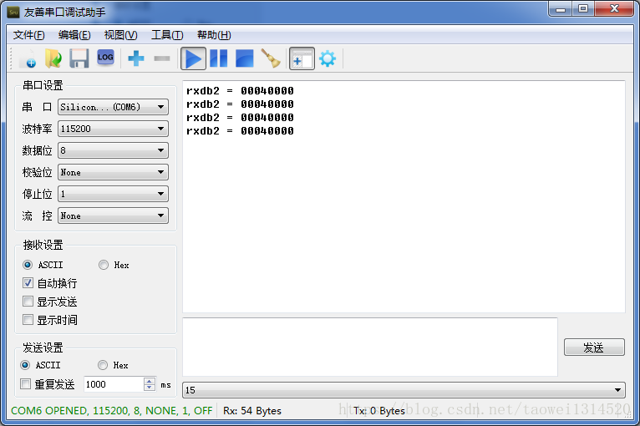Screen dimensions: 640x426
Task: Open the baud rate 115200 dropdown
Action: [113, 129]
